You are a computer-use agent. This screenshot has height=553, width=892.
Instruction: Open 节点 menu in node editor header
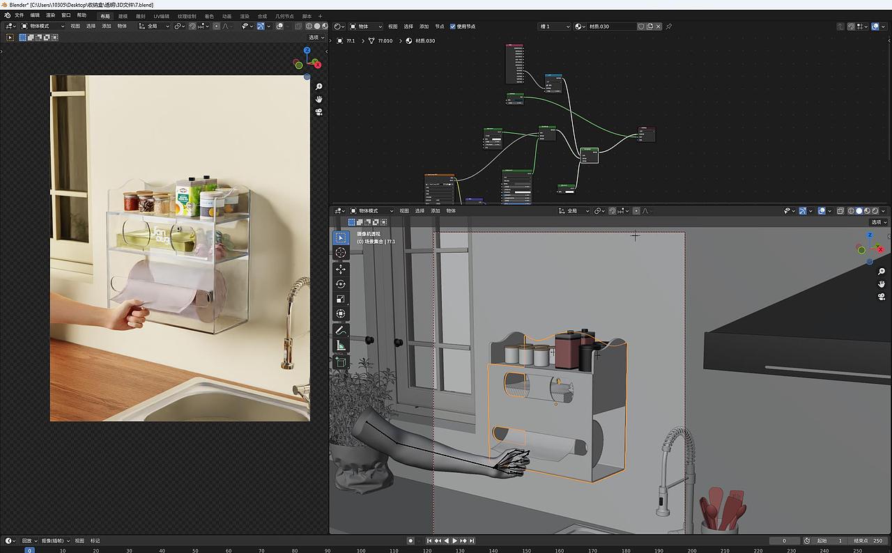(x=440, y=26)
